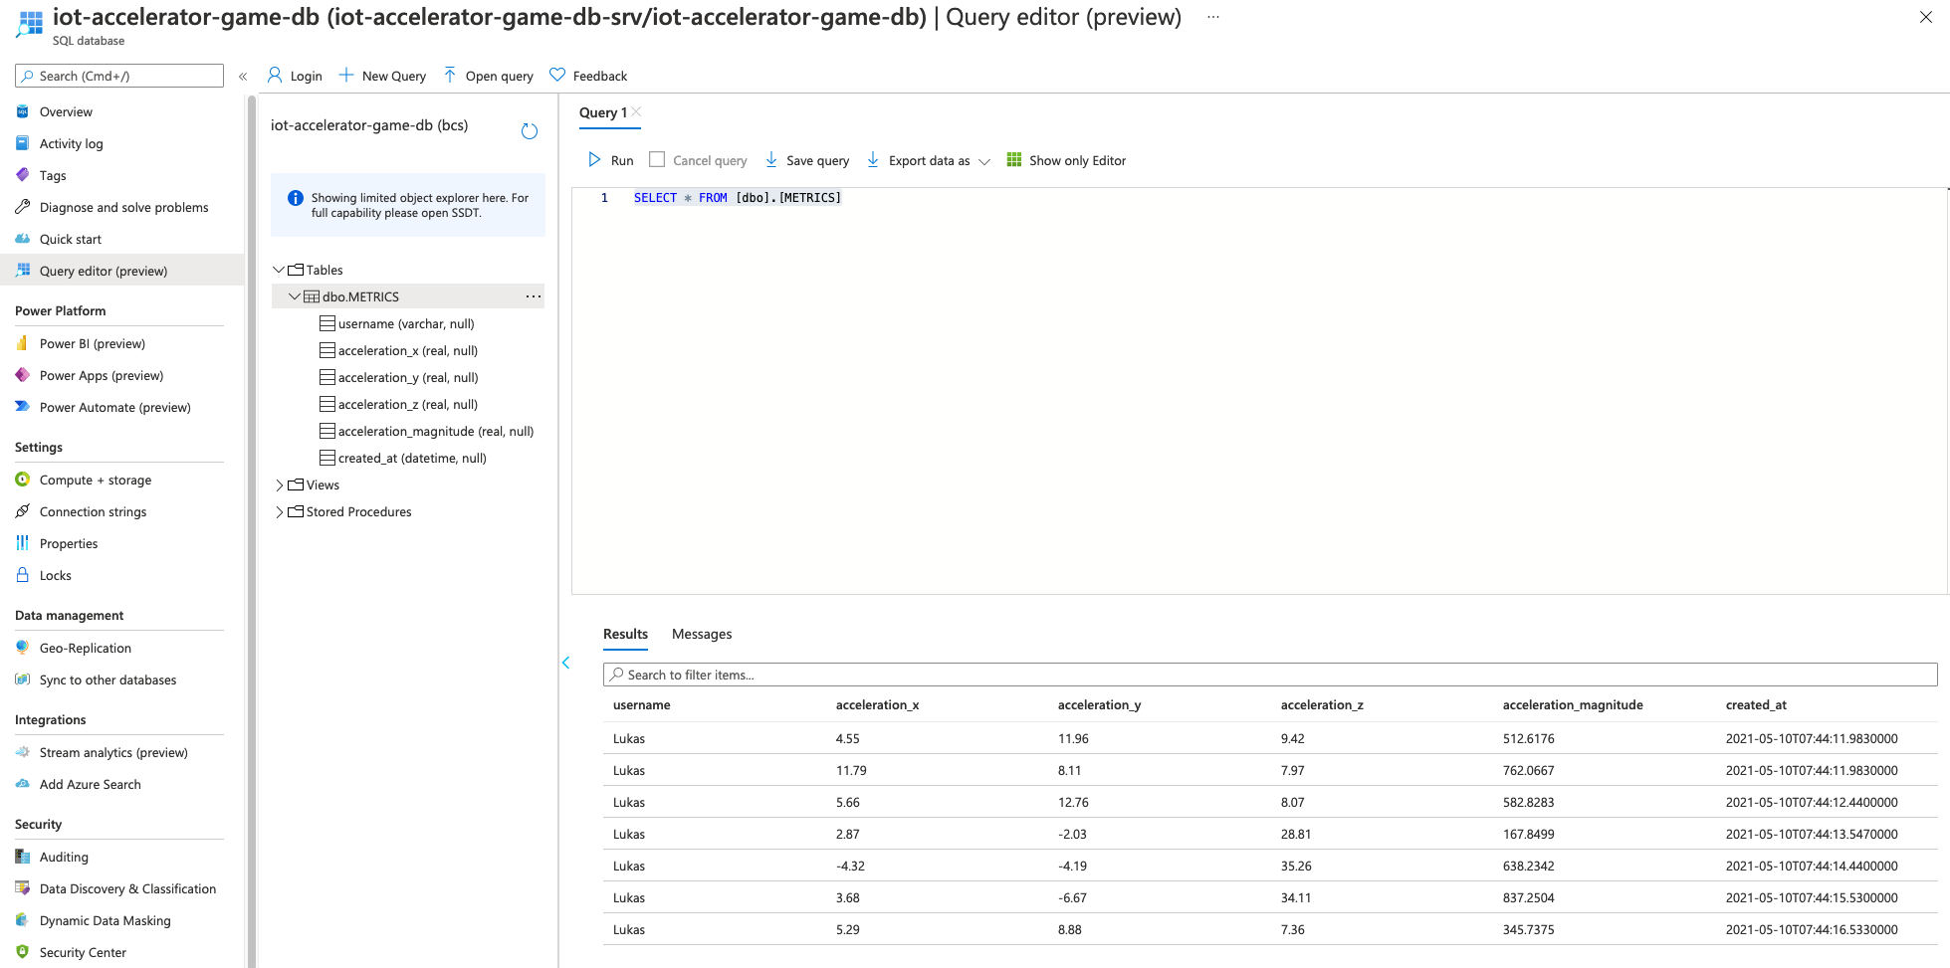Click the Login person icon
Viewport: 1950px width, 968px height.
[276, 76]
